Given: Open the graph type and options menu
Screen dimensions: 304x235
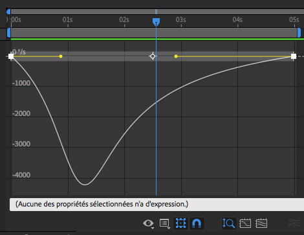Looking at the screenshot, I should click(164, 223).
